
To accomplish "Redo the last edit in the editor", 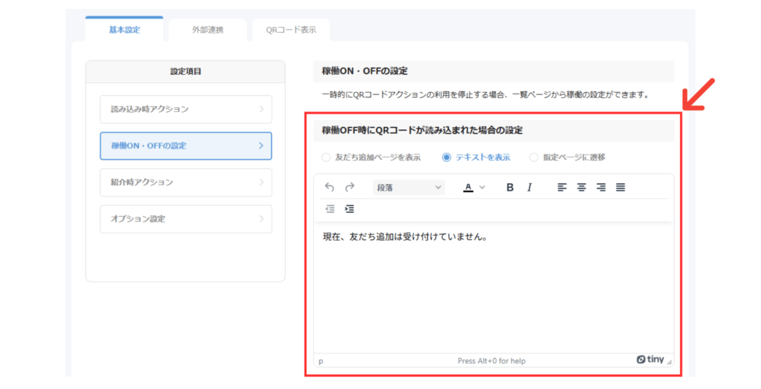I will pos(349,187).
